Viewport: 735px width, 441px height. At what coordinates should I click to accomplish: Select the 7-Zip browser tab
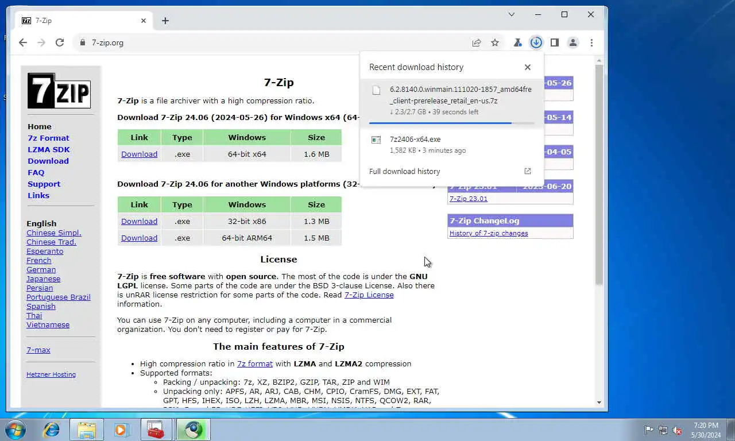pyautogui.click(x=84, y=21)
